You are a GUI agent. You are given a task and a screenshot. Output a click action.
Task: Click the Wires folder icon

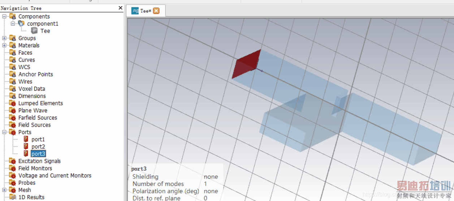pyautogui.click(x=13, y=81)
